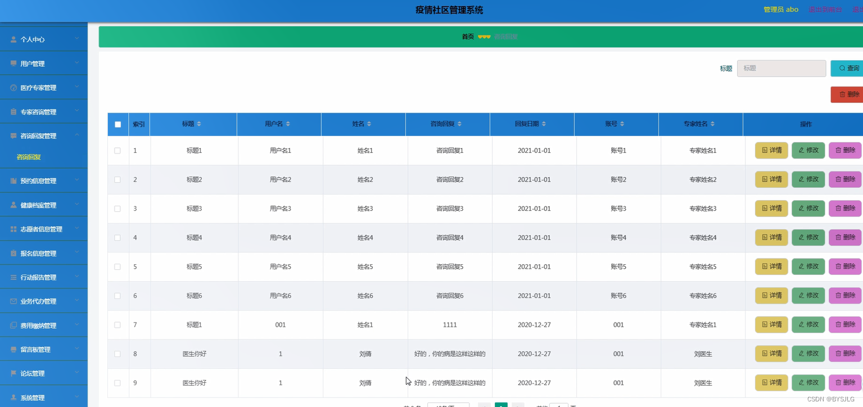Click the 用户管理 sidebar icon
Screen dimensions: 863x407
[x=13, y=64]
